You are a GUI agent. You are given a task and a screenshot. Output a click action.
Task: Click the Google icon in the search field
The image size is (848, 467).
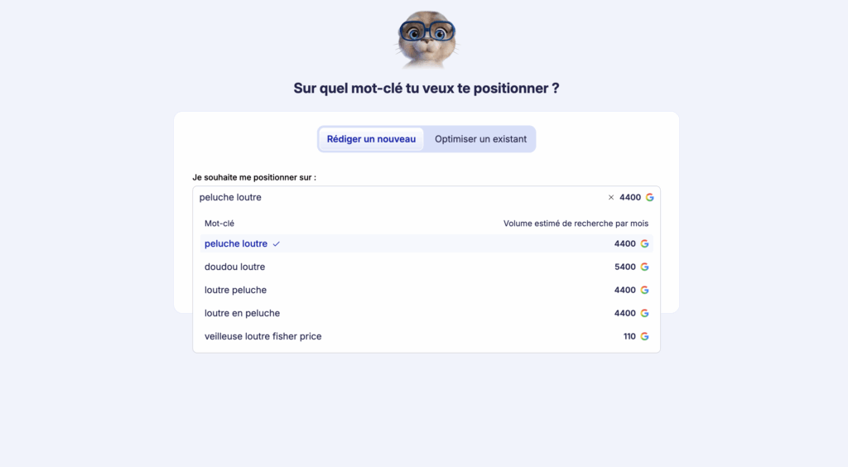pos(649,197)
